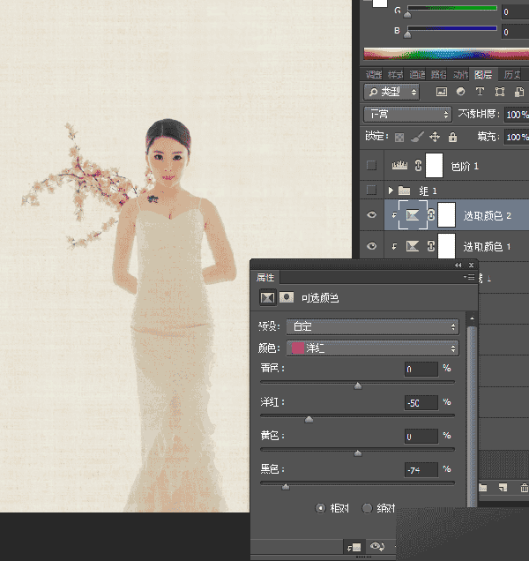Switch to the 调整 tab
529x561 pixels.
[x=374, y=75]
